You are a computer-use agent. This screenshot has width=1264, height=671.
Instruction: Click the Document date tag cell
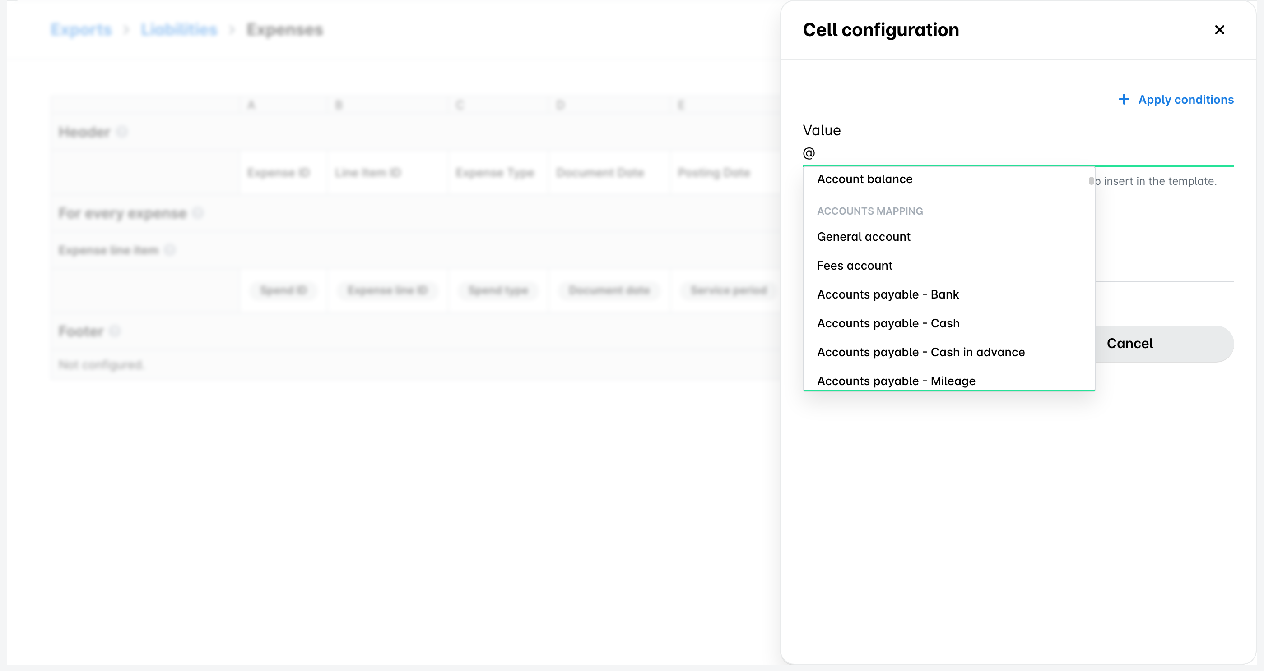609,291
